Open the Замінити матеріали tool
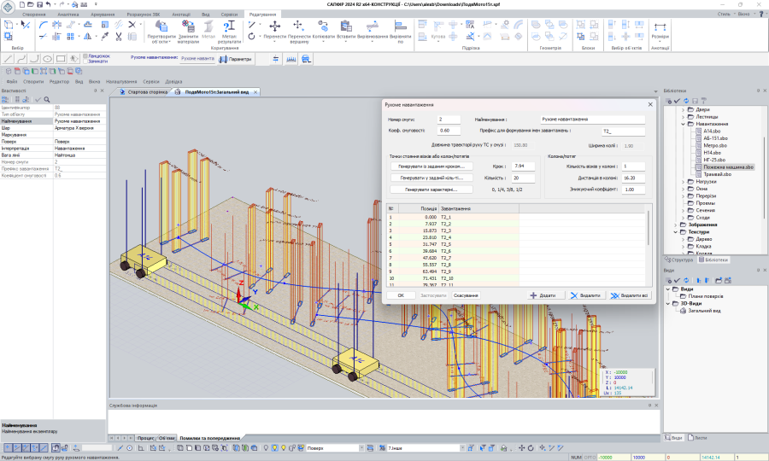This screenshot has height=461, width=769. tap(187, 27)
